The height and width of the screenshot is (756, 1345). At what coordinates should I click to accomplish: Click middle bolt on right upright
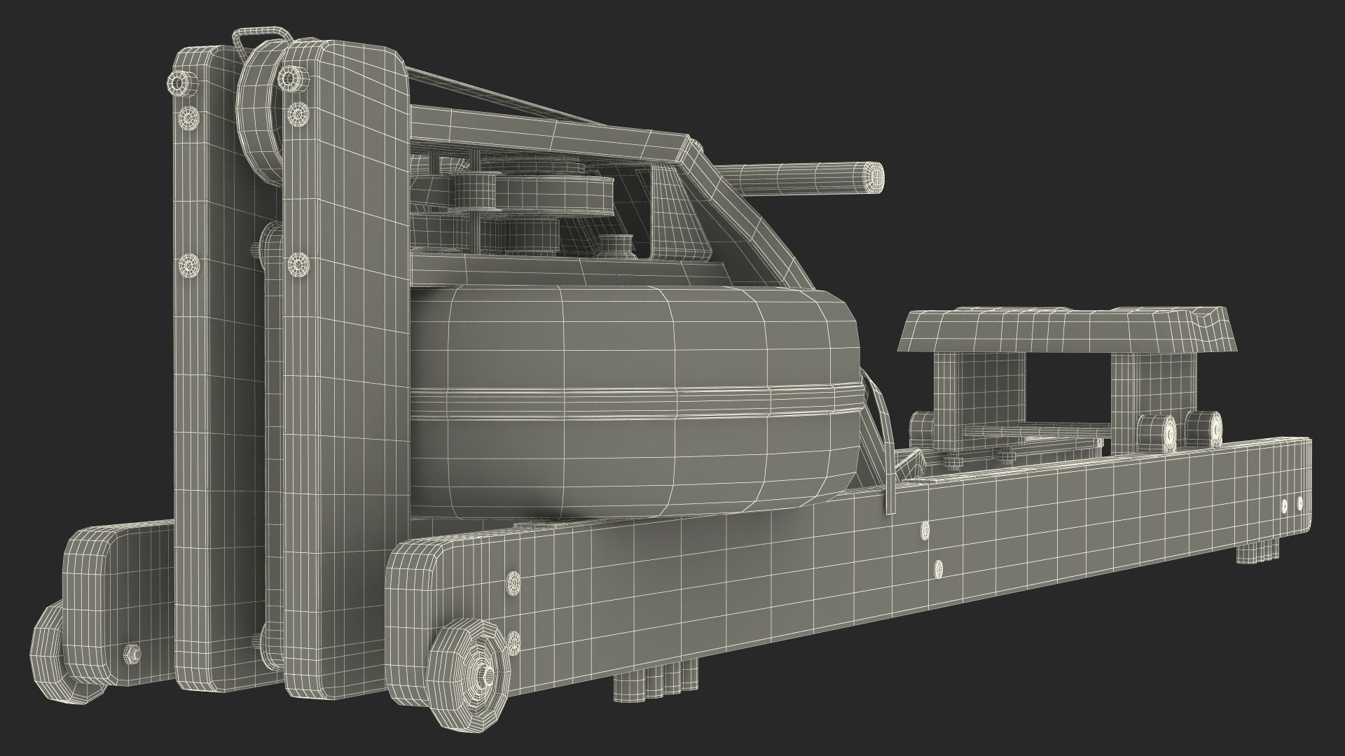pos(298,263)
